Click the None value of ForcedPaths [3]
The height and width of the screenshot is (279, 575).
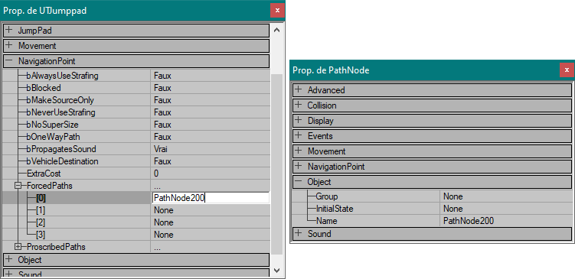[x=164, y=235]
